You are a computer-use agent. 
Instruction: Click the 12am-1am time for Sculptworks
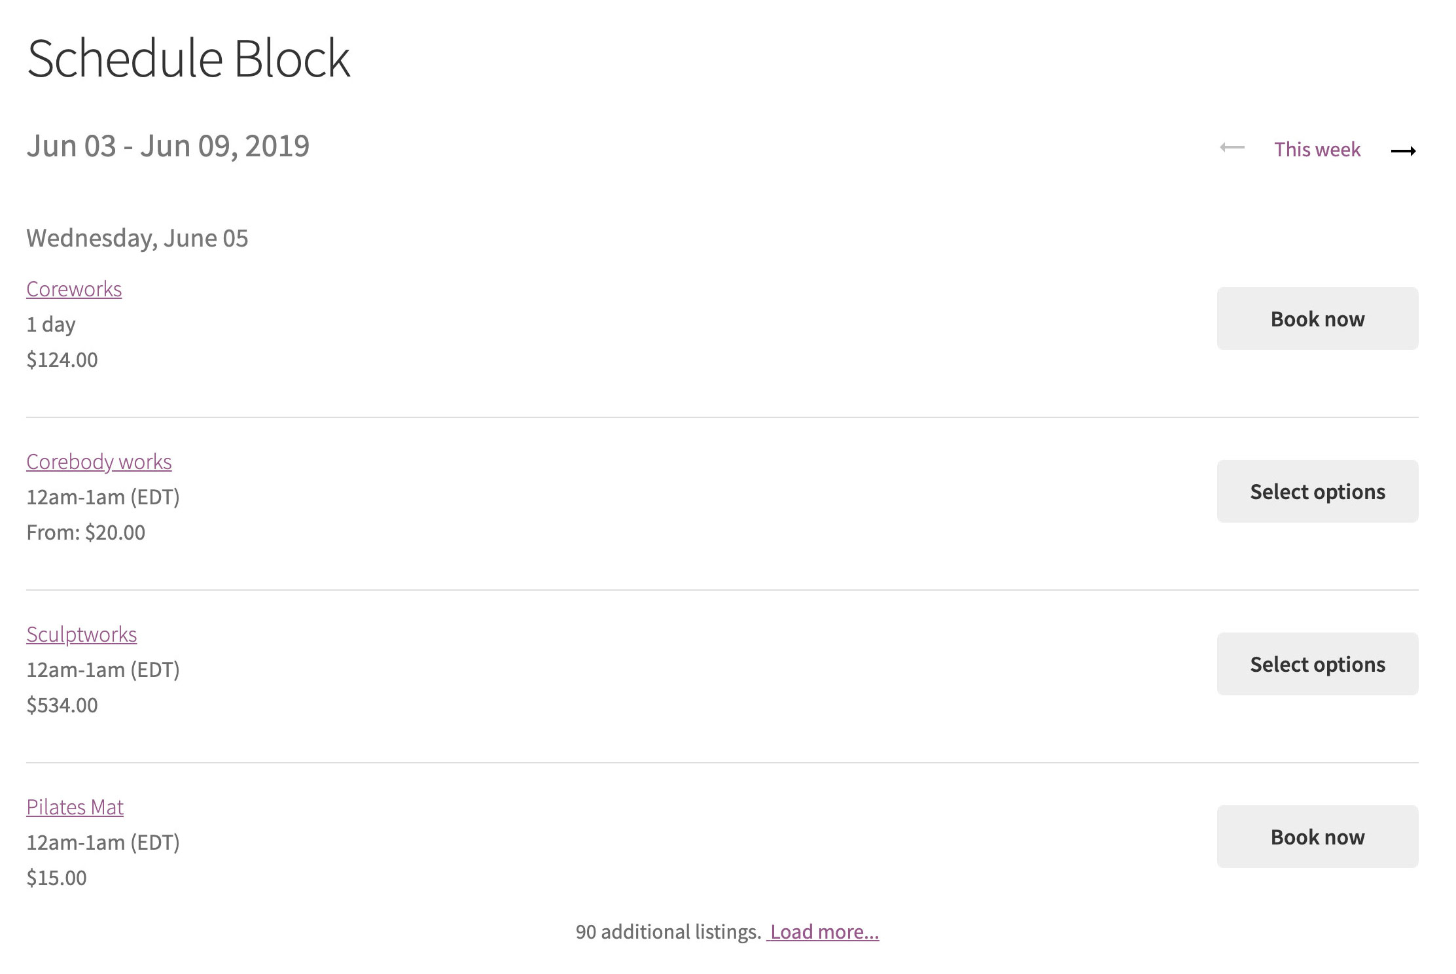103,669
